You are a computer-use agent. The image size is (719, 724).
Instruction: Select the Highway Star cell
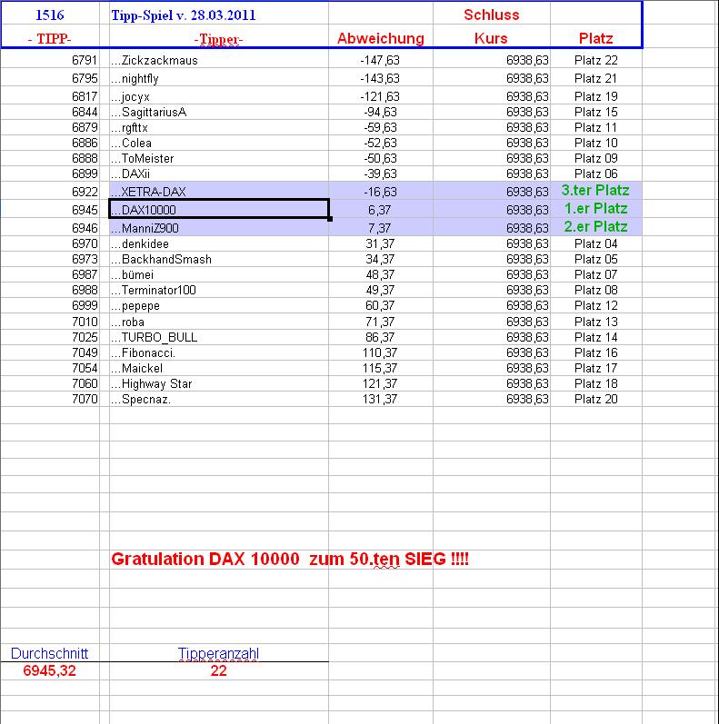click(x=219, y=383)
